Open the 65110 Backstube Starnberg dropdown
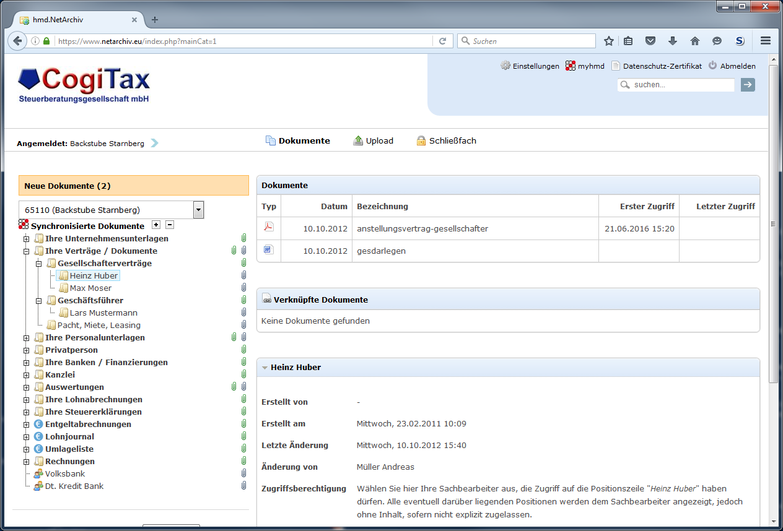 pyautogui.click(x=198, y=210)
